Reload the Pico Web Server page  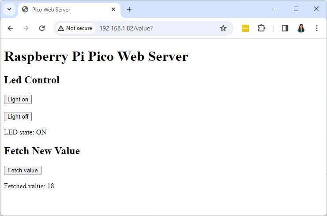[42, 28]
